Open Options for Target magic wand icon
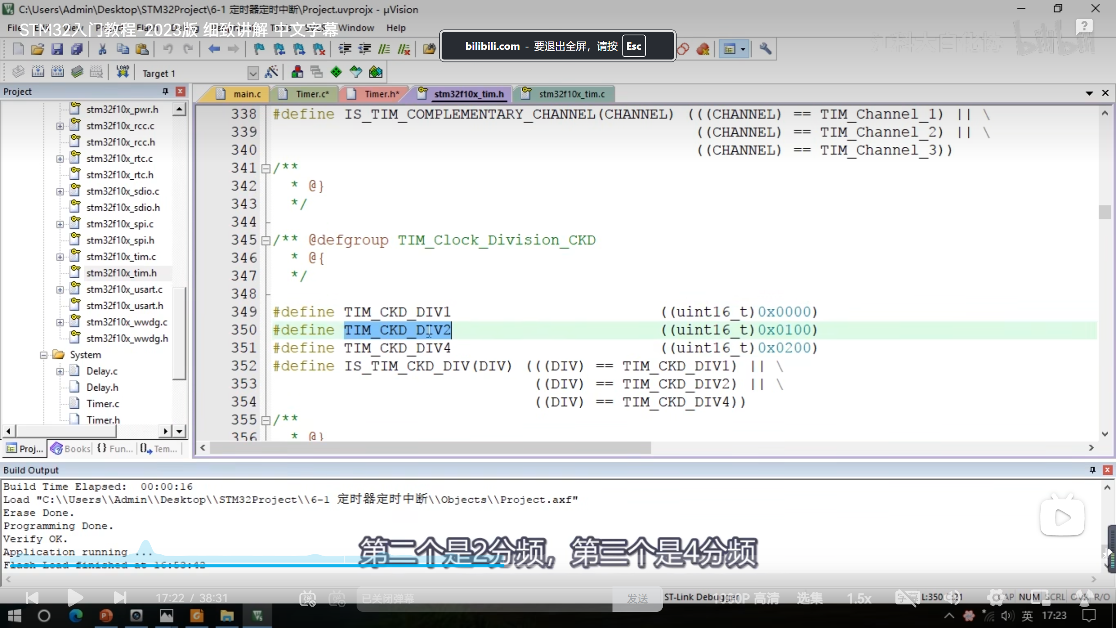The image size is (1116, 628). (x=272, y=72)
